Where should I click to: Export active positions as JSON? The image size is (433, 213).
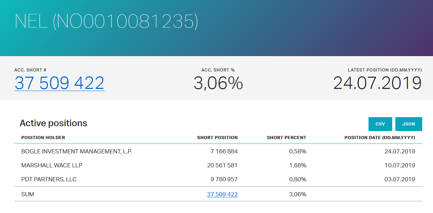(409, 124)
